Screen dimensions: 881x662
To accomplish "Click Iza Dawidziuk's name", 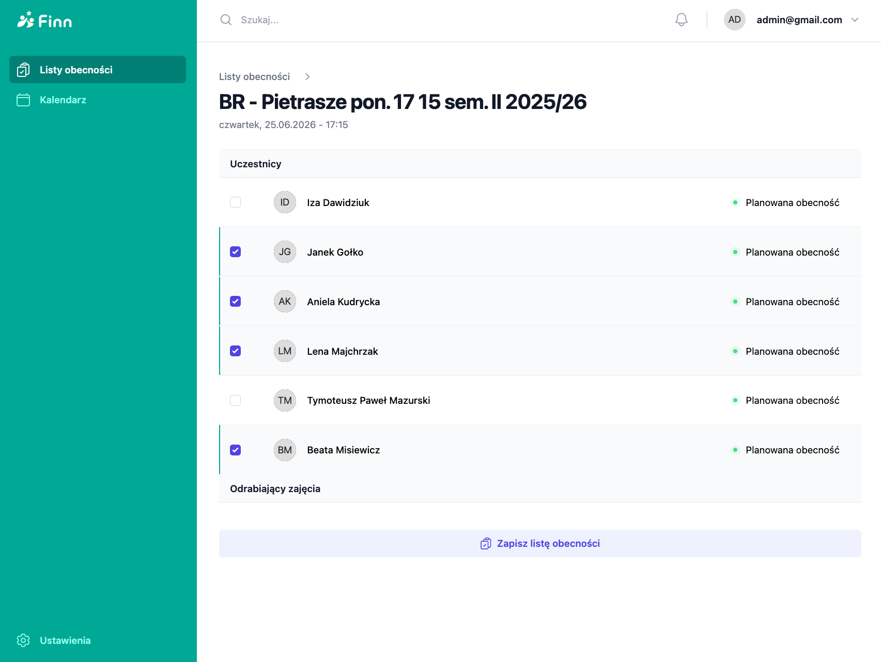I will 338,202.
